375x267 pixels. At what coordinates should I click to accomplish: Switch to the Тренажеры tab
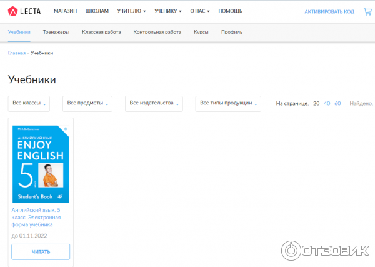tap(56, 32)
